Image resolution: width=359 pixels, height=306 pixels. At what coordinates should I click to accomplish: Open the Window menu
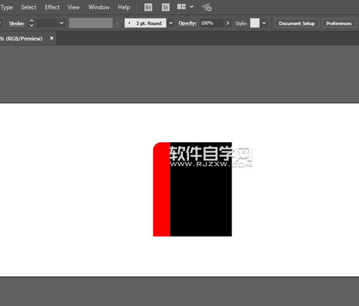[99, 7]
